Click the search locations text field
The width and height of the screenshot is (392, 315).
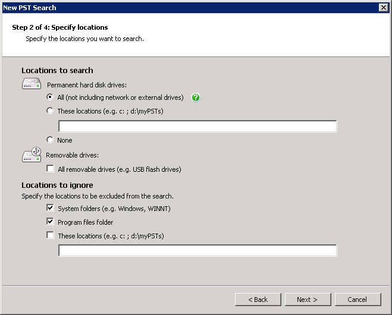click(197, 126)
